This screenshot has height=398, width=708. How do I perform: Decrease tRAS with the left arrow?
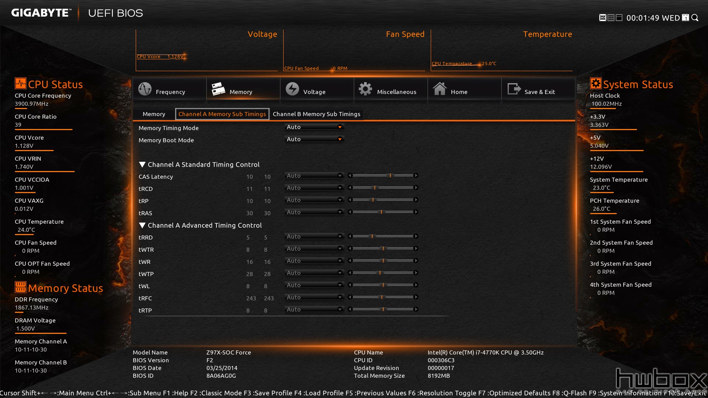pos(350,212)
